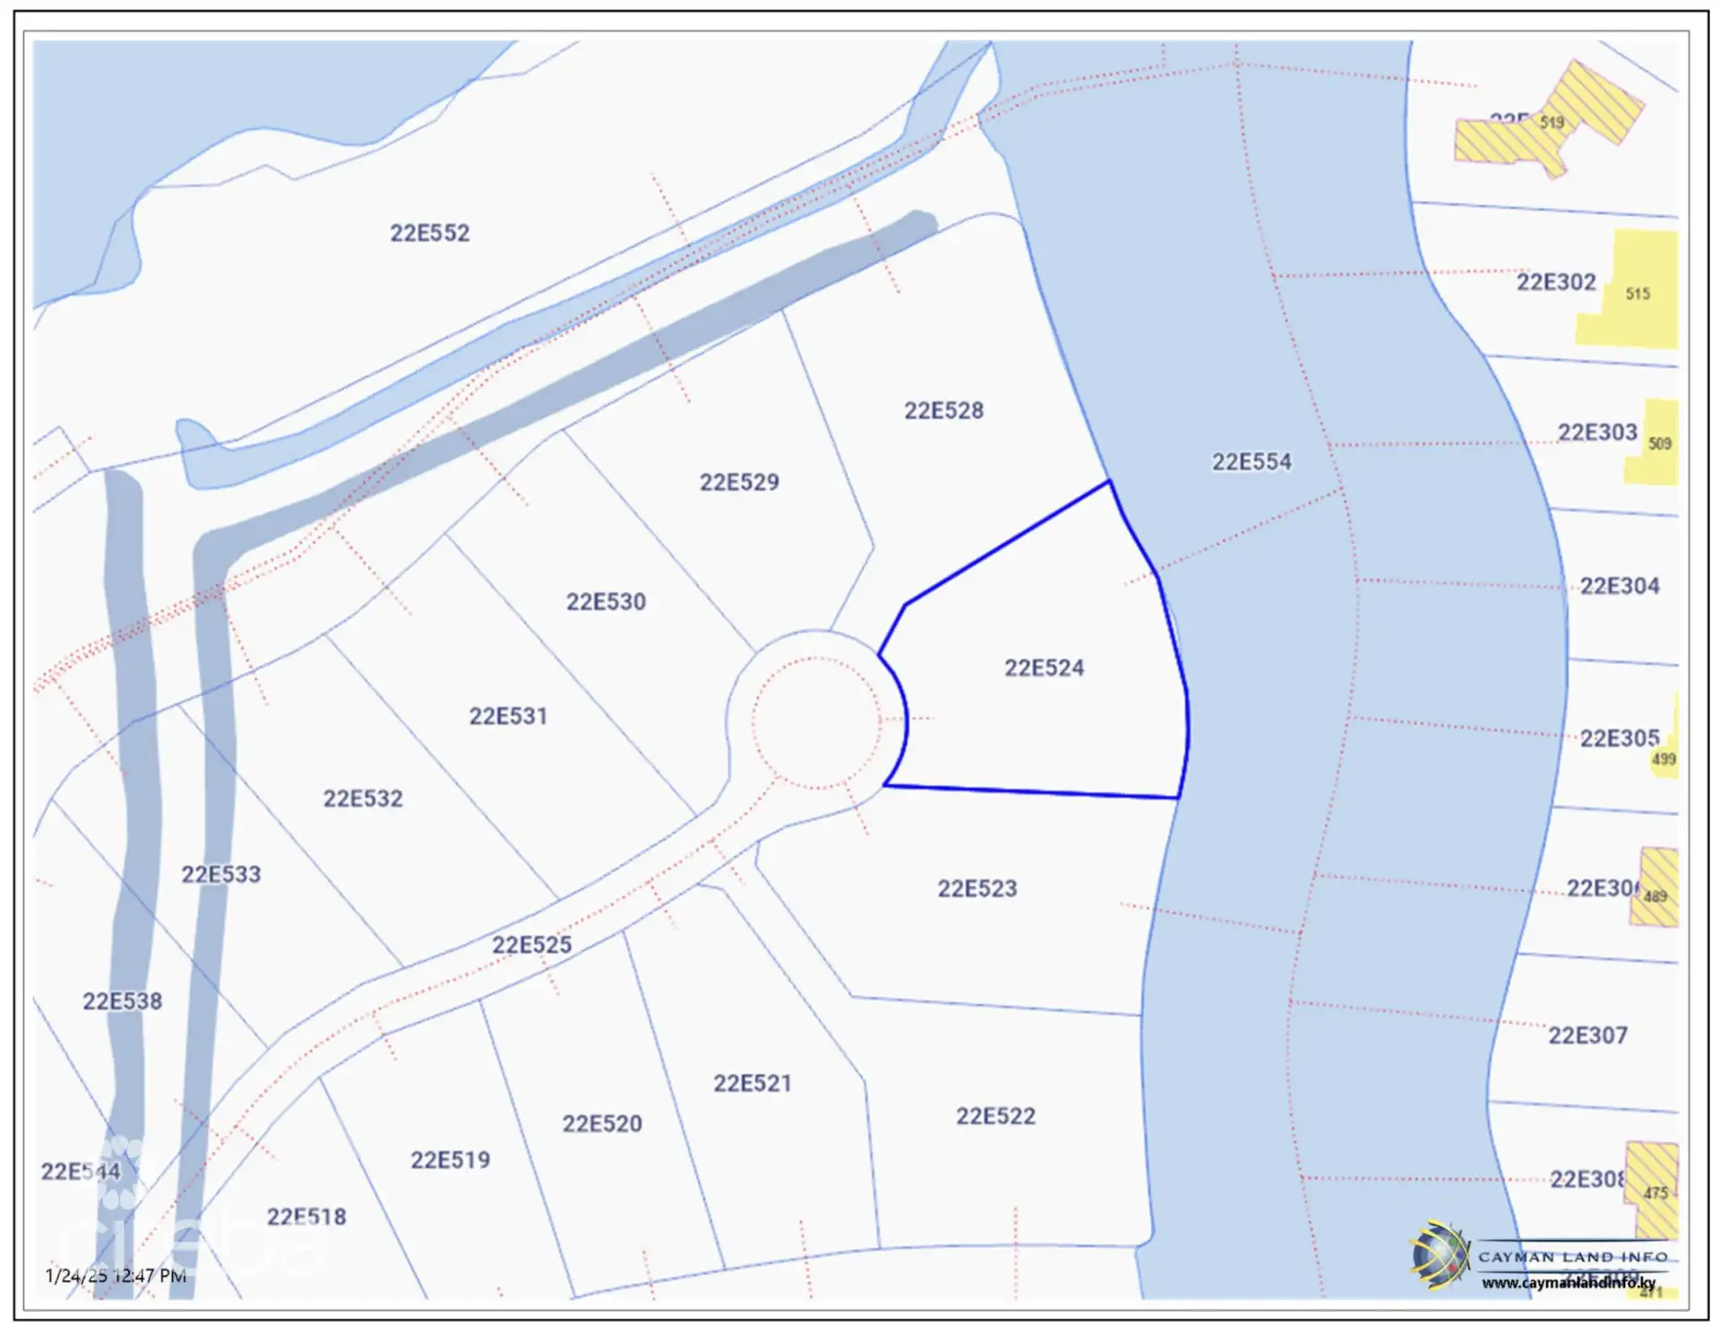Click the 1/24/25 12:47 PM timestamp

pyautogui.click(x=116, y=1275)
